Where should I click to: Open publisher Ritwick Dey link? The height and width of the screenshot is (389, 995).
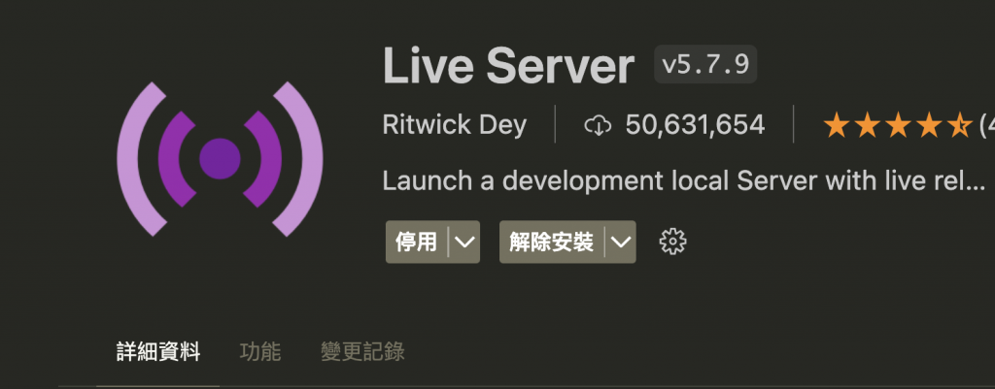pyautogui.click(x=455, y=125)
